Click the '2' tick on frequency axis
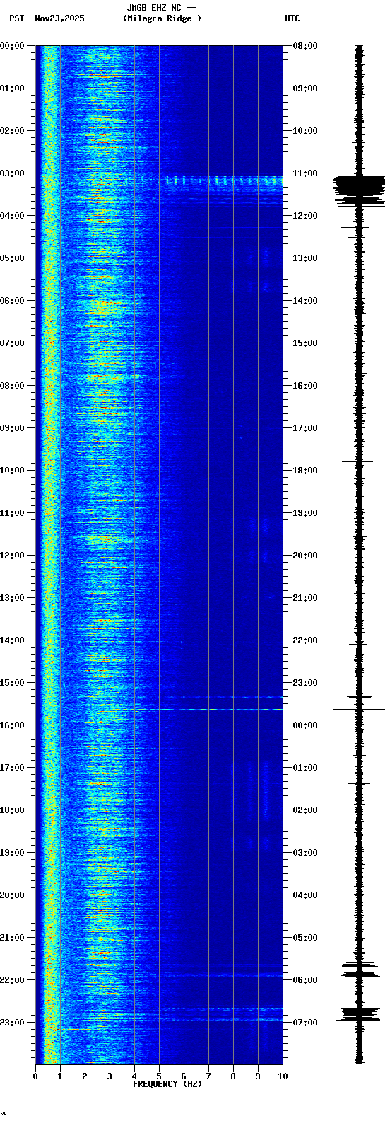This screenshot has height=1121, width=390. point(85,1076)
